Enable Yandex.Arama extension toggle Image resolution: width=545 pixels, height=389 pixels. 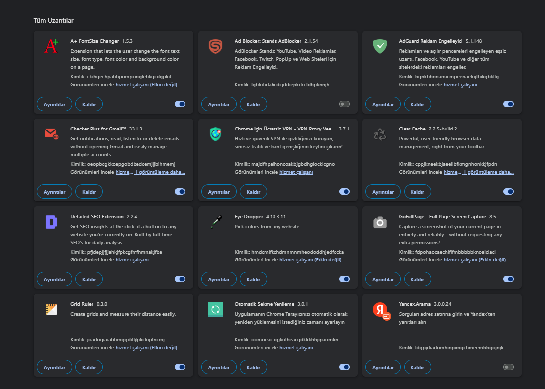click(508, 367)
